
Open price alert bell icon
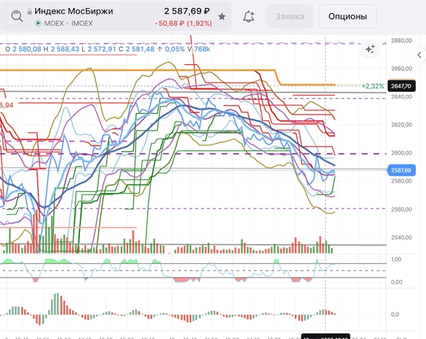(x=248, y=17)
